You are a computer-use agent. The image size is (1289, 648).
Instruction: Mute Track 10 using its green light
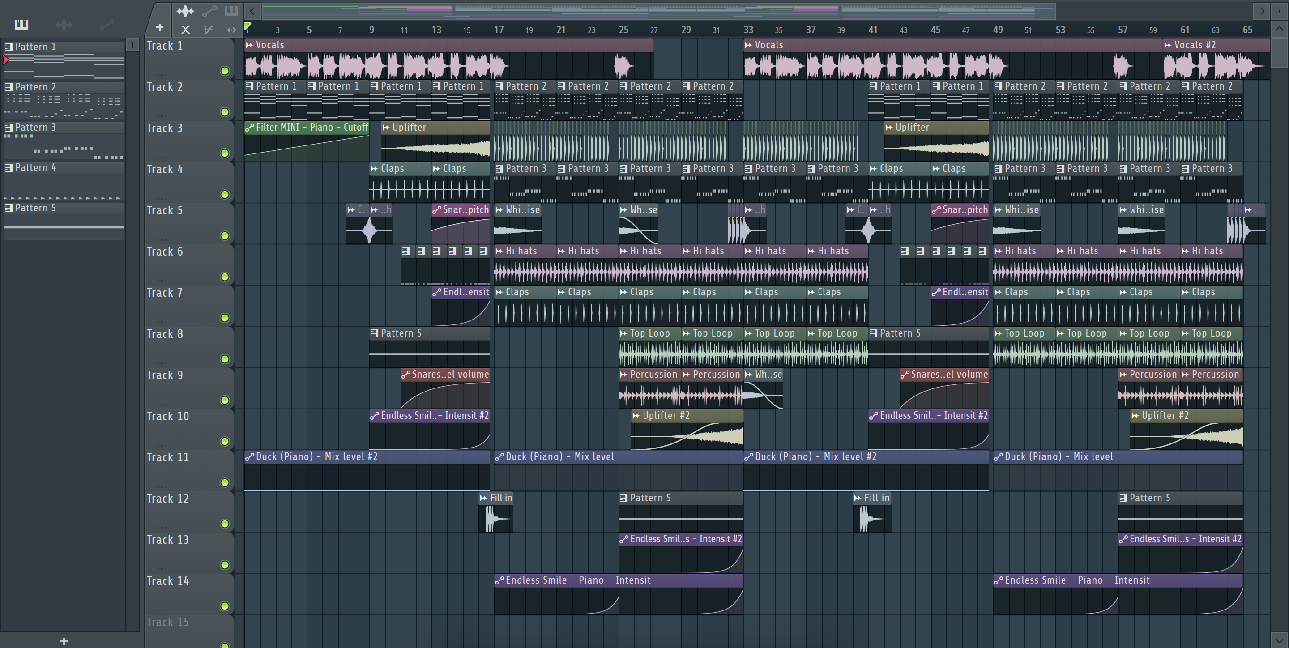(x=225, y=441)
